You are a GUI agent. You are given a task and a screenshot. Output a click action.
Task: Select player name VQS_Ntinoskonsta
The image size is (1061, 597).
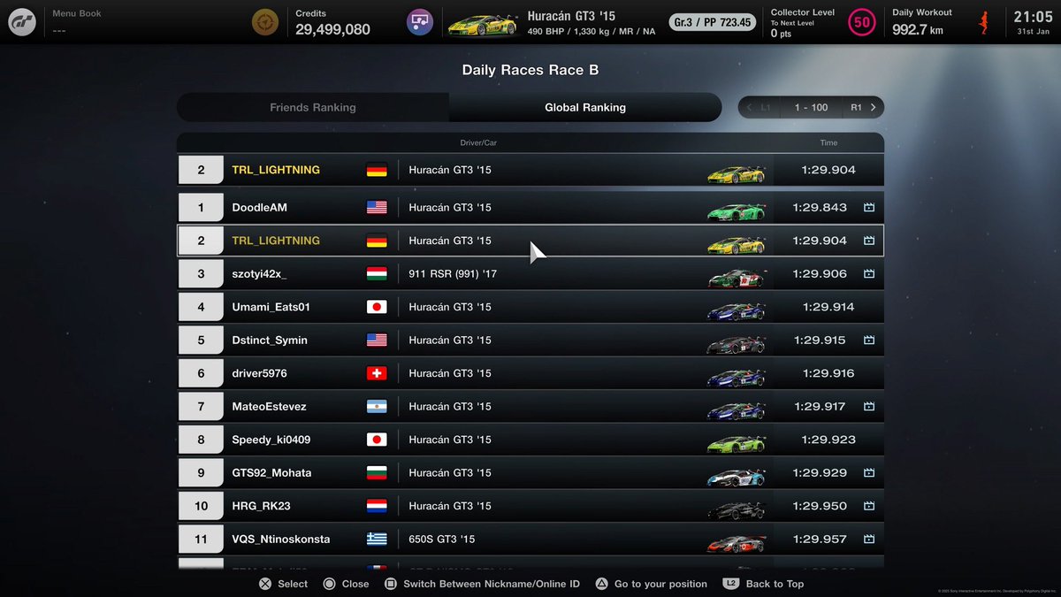pos(281,539)
